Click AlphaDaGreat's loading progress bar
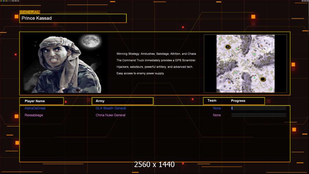Image resolution: width=309 pixels, height=174 pixels. coord(259,108)
